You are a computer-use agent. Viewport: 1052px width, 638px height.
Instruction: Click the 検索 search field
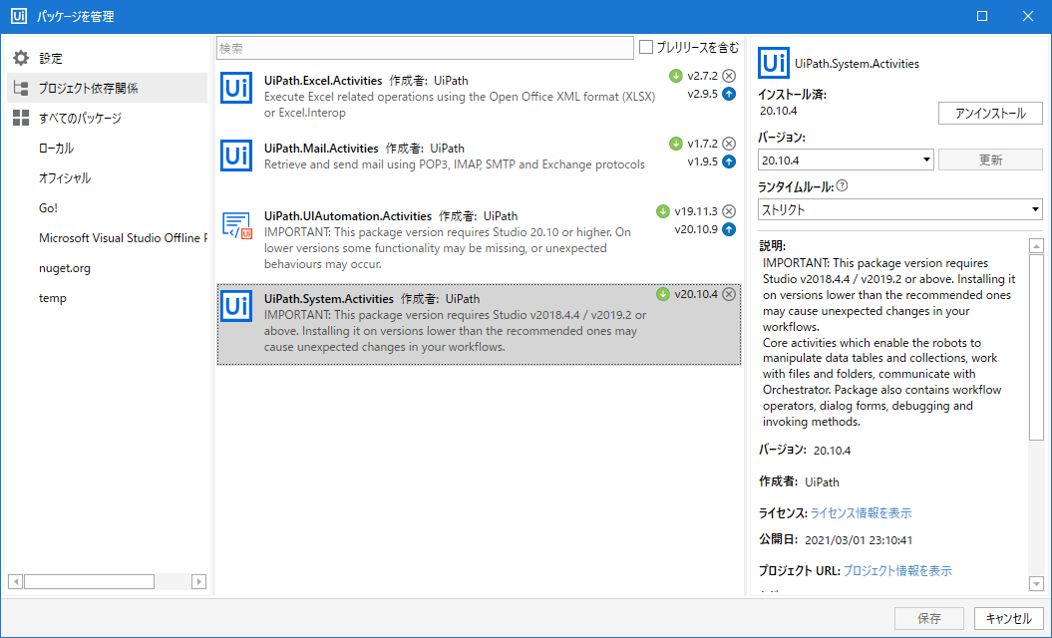(x=425, y=48)
